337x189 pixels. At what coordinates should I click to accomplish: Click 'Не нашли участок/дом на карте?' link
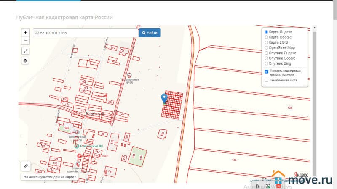[x=50, y=177]
